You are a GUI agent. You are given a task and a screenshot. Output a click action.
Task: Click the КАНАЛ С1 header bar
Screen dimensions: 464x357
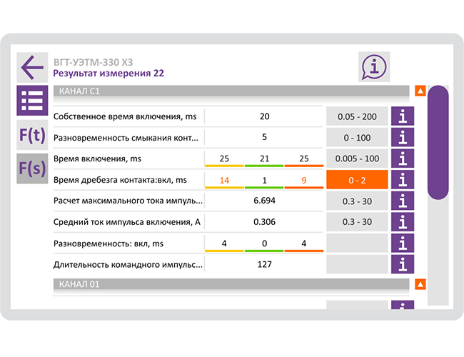[x=231, y=91]
